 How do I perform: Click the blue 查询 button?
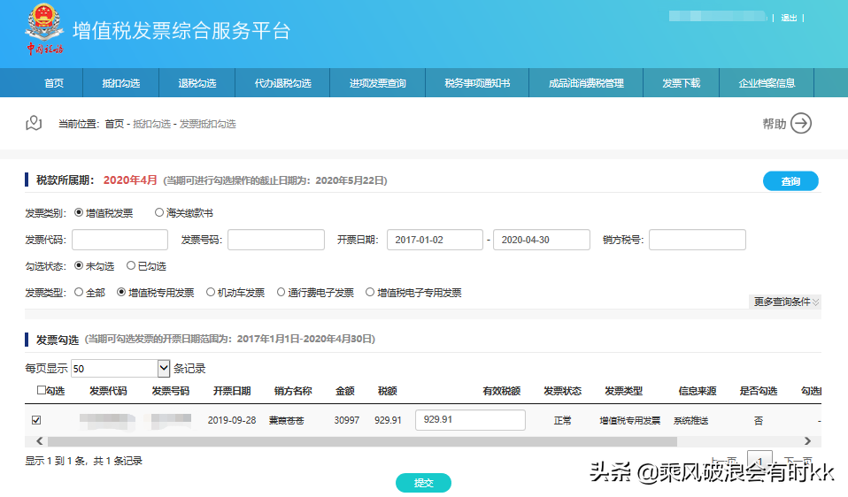[790, 181]
